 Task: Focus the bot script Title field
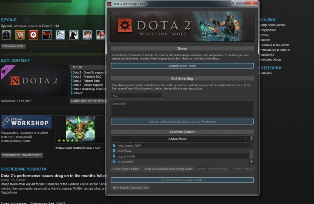click(x=137, y=96)
